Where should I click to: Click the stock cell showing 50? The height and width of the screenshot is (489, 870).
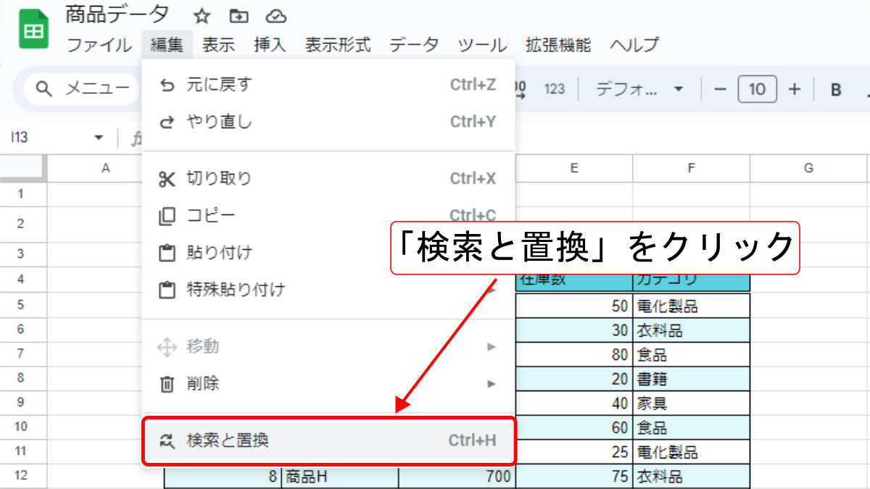coord(574,306)
